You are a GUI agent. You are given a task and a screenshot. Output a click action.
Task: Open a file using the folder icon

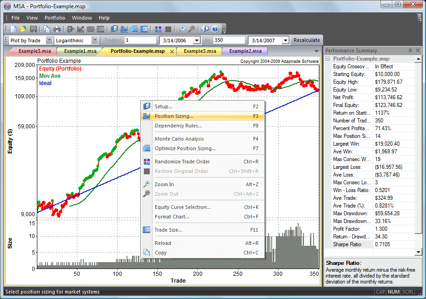click(23, 29)
